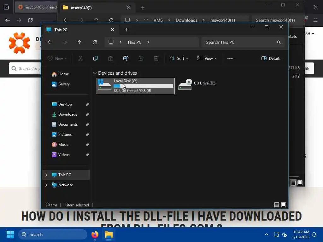
Task: Switch to details list view in This PC status bar
Action: coord(277,205)
